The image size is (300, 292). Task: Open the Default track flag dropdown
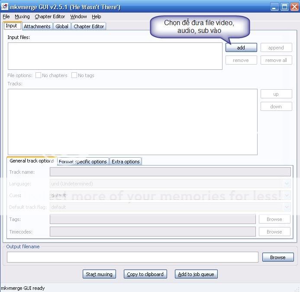tap(170, 207)
